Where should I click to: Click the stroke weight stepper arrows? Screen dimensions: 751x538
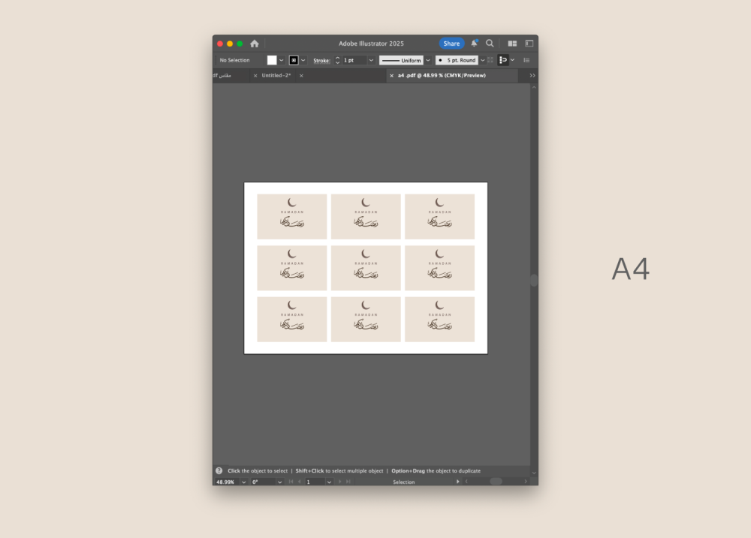(337, 60)
